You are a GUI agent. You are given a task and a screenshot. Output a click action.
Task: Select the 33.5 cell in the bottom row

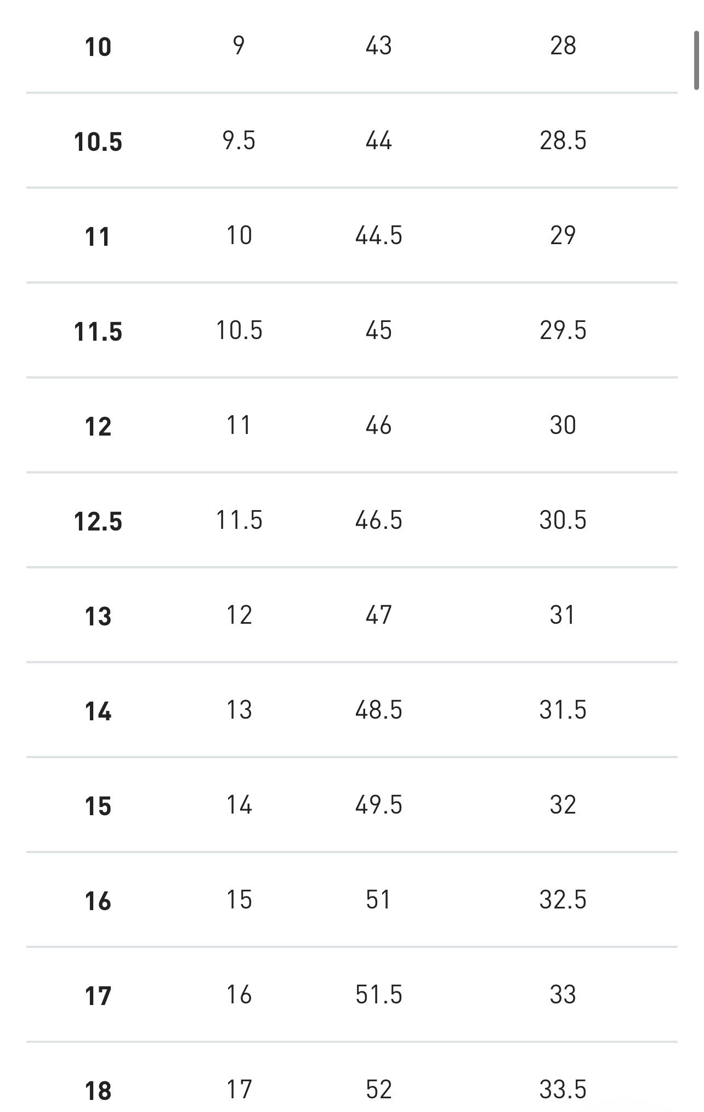click(563, 1090)
